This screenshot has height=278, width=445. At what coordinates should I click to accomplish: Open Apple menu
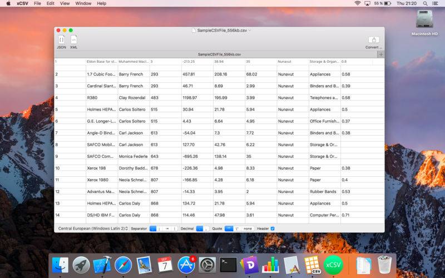pos(8,3)
